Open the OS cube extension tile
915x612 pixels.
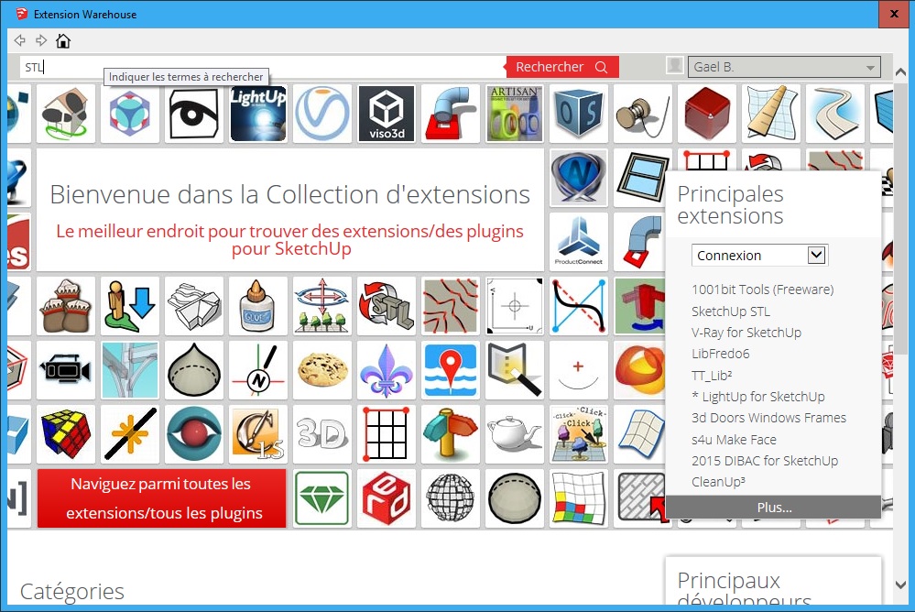578,114
